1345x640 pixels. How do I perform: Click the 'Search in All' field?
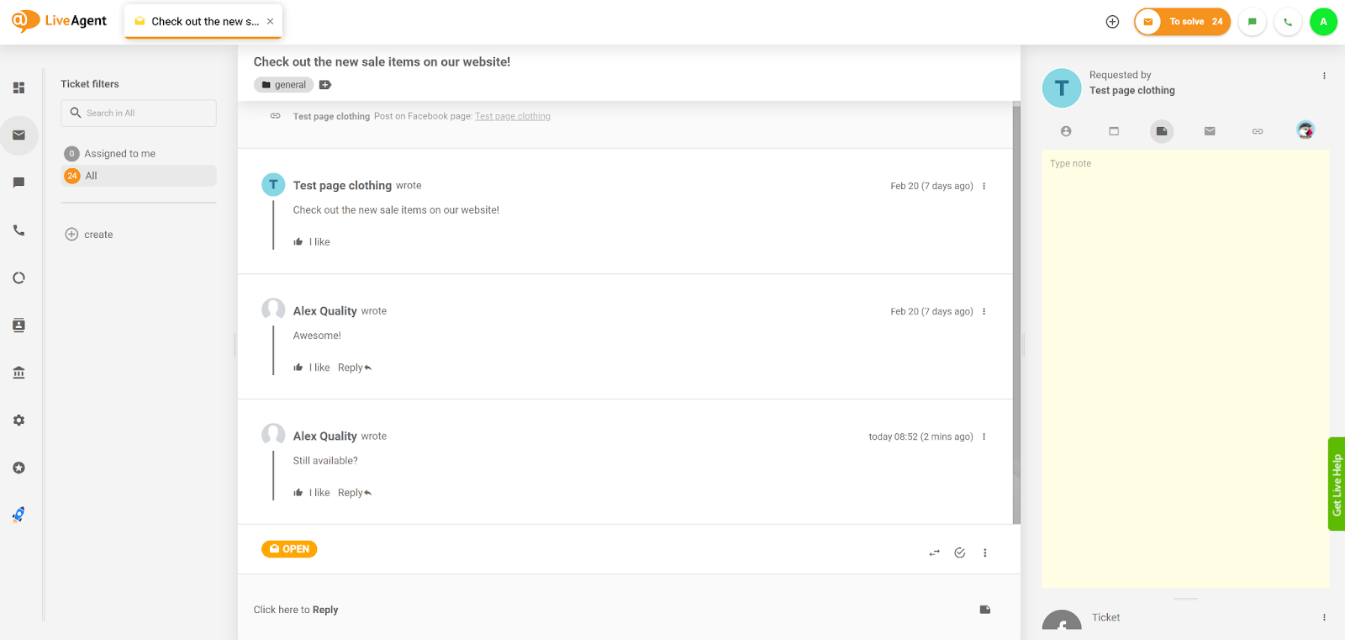click(139, 114)
